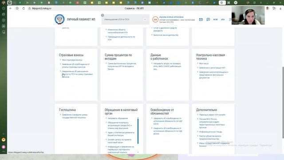The width and height of the screenshot is (284, 160).
Task: Click the ЛИЧНЫЙ КАБИНЕТ ИП title
Action: (x=81, y=20)
